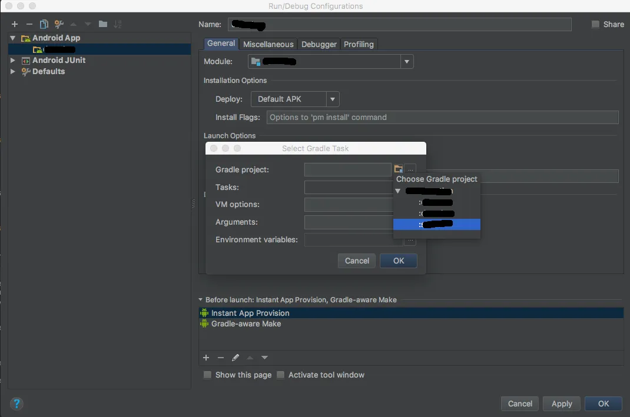This screenshot has height=417, width=630.
Task: Collapse the Before launch section
Action: tap(201, 299)
